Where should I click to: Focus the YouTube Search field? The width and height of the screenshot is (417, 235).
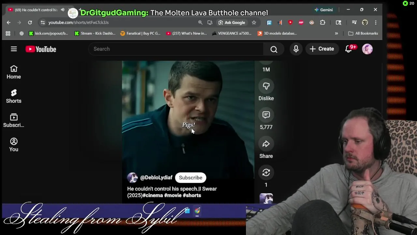pyautogui.click(x=176, y=49)
